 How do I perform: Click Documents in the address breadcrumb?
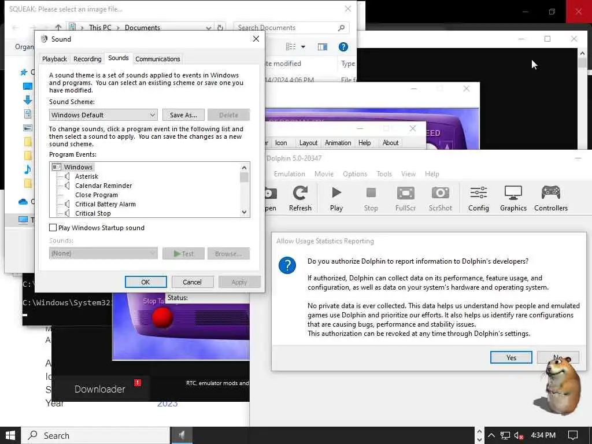tap(142, 28)
